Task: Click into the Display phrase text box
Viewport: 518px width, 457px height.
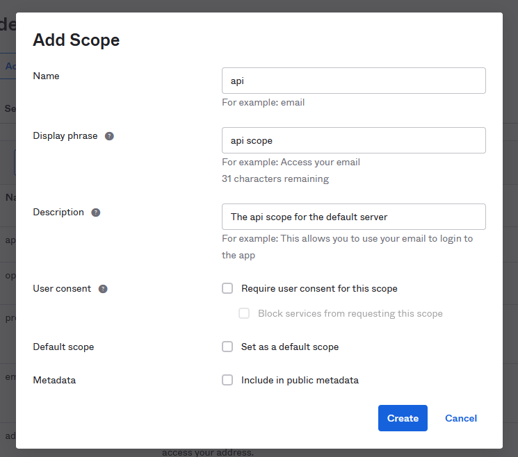Action: [353, 140]
